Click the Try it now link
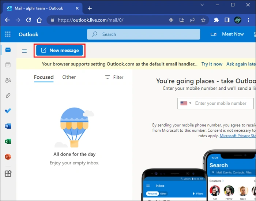This screenshot has height=201, width=256. click(x=212, y=64)
